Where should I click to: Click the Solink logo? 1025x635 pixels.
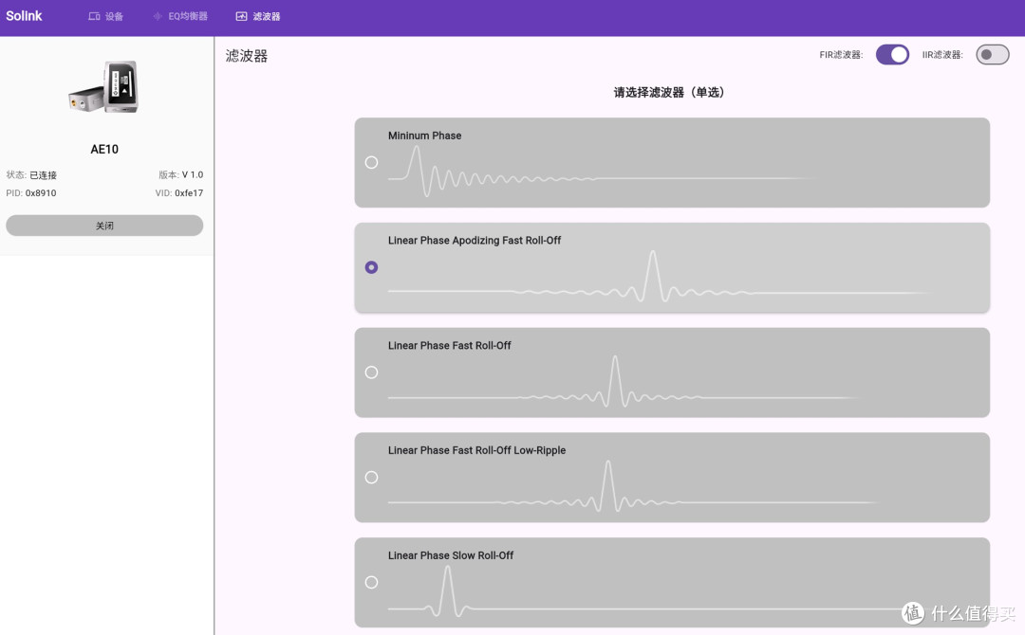point(24,16)
